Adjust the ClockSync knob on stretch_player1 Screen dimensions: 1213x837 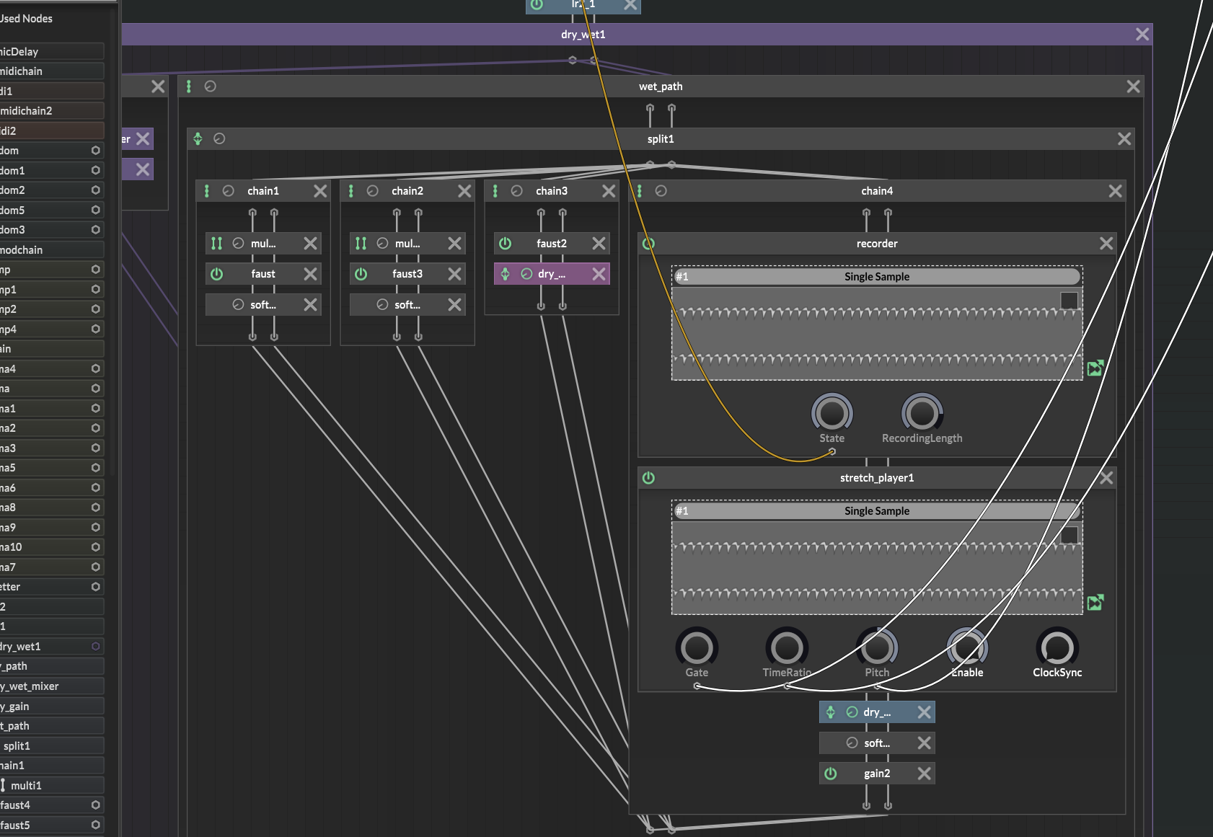[1057, 647]
